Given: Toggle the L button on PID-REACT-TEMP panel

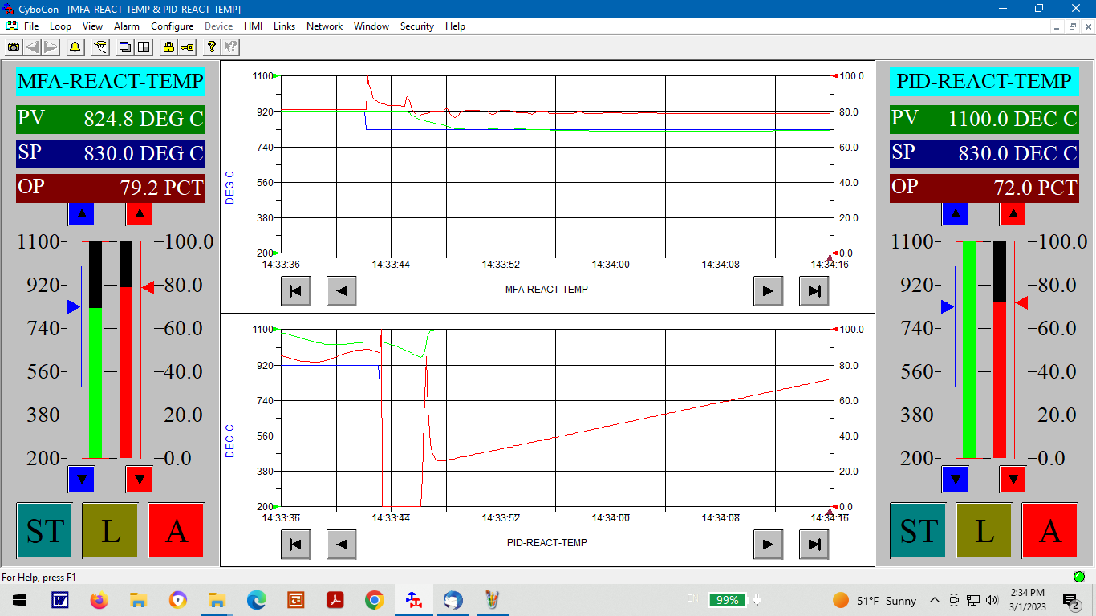Looking at the screenshot, I should click(x=984, y=531).
